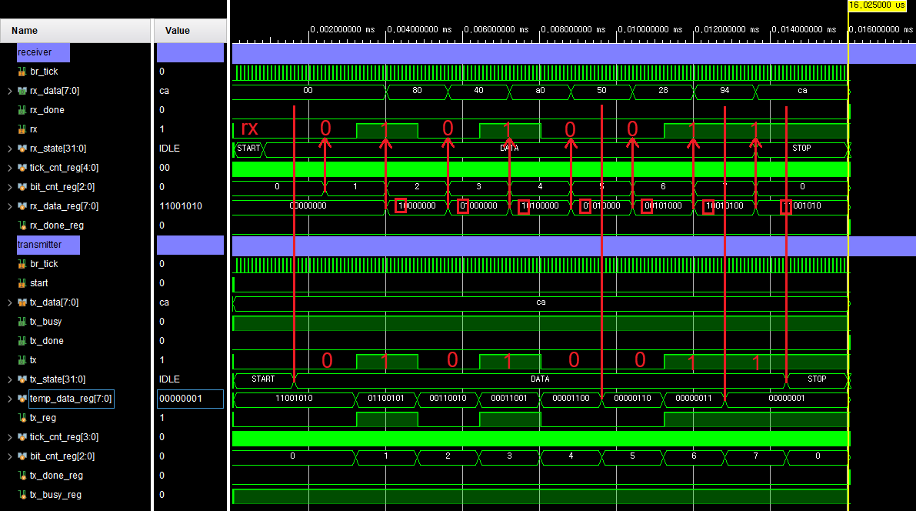
Task: Click the br_tick icon in the receiver group
Action: 22,72
